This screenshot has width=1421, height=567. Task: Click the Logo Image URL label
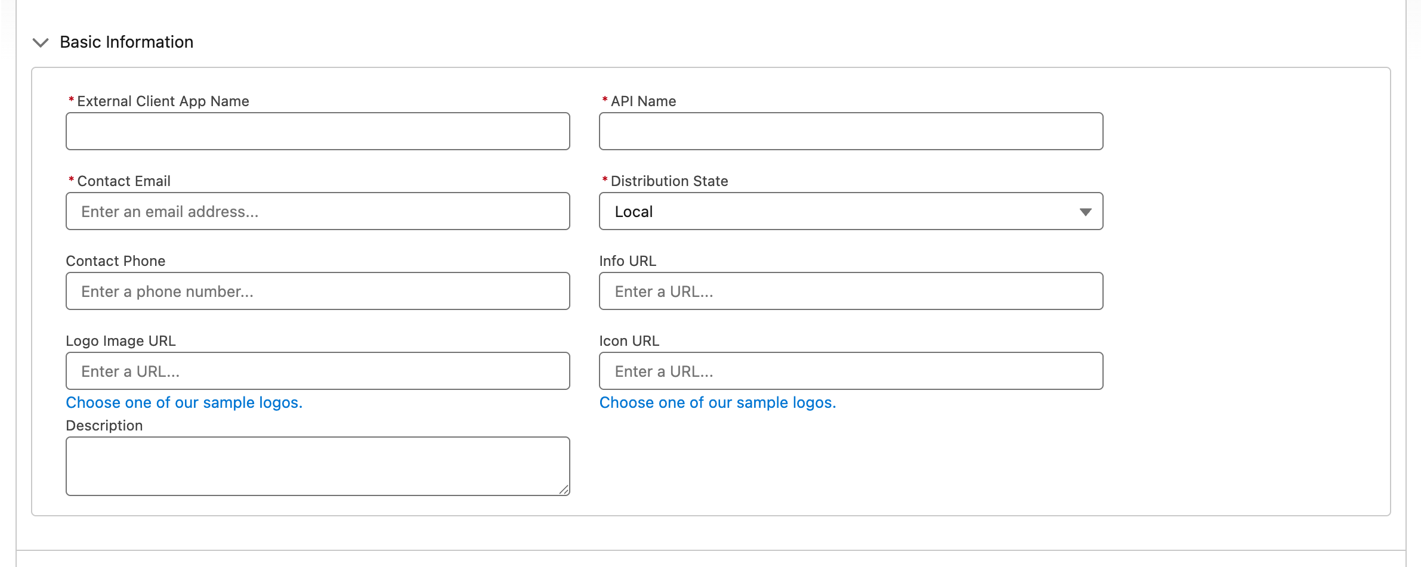(121, 341)
